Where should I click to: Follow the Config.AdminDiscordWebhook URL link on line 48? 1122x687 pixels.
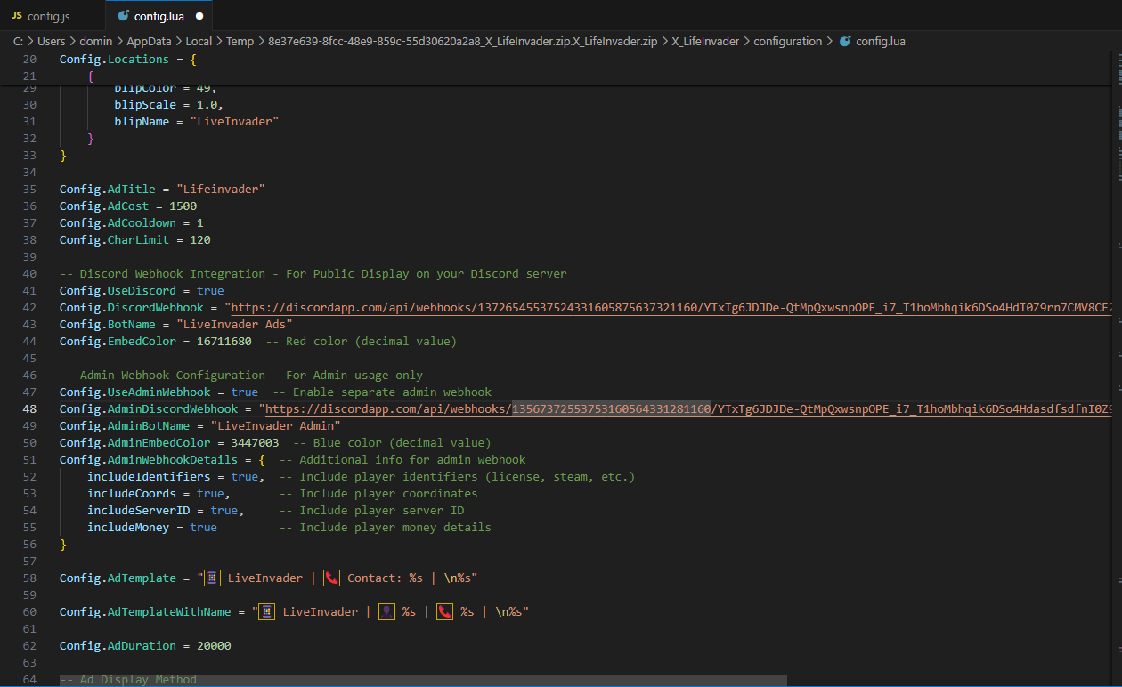pyautogui.click(x=689, y=409)
